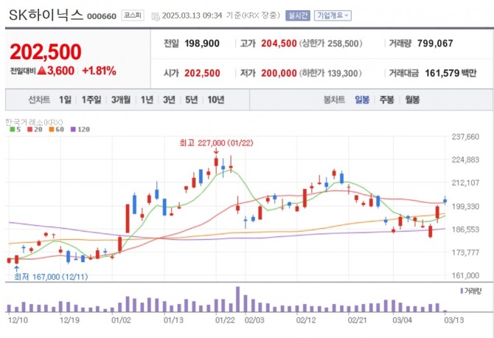
Task: Select the 3년 line chart tab
Action: tap(169, 100)
